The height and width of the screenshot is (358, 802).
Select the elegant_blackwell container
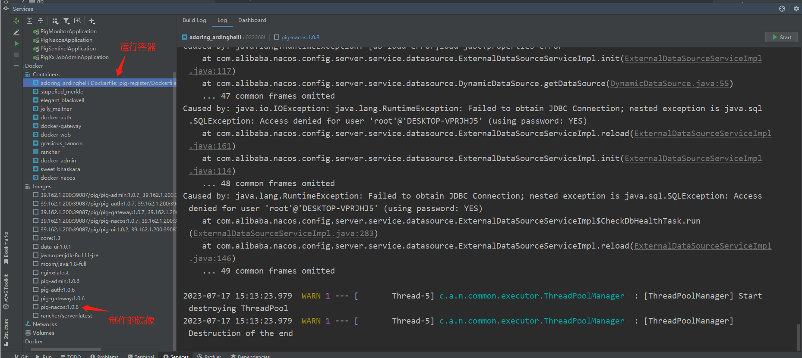point(62,100)
